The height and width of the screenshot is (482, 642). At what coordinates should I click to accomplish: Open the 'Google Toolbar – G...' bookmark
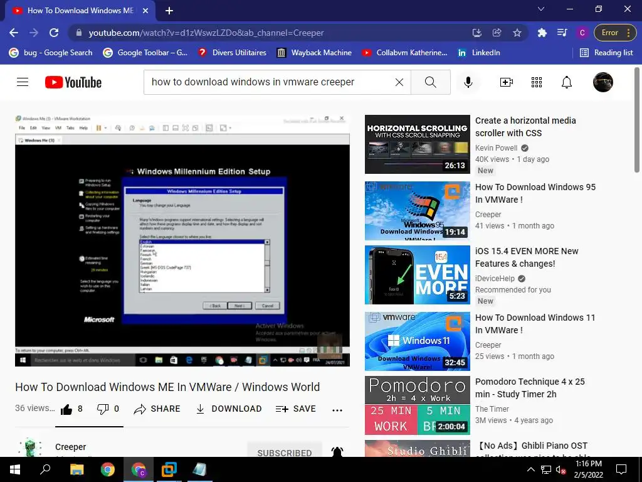pyautogui.click(x=145, y=53)
